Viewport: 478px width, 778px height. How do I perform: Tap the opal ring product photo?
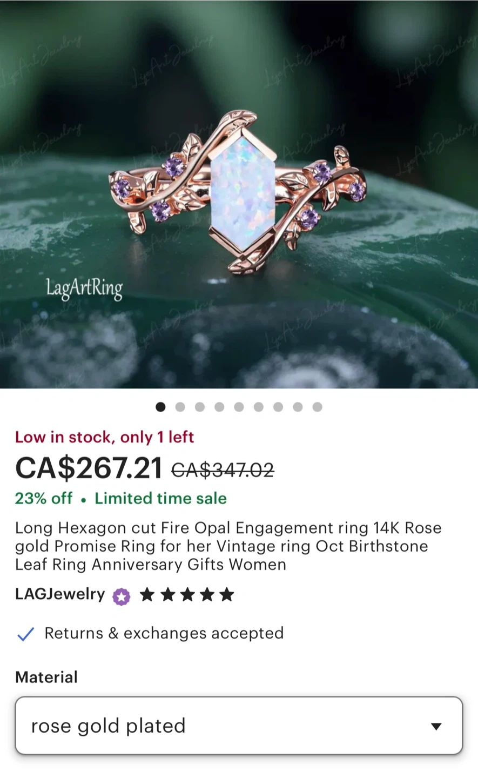coord(239,194)
